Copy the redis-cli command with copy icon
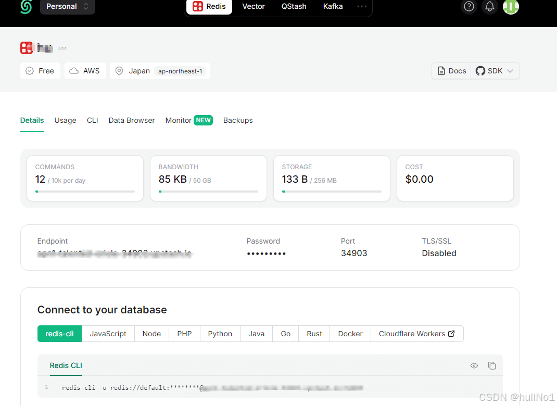557x406 pixels. point(492,366)
